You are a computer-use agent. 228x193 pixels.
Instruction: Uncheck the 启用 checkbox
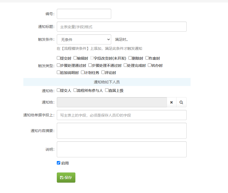[59, 163]
